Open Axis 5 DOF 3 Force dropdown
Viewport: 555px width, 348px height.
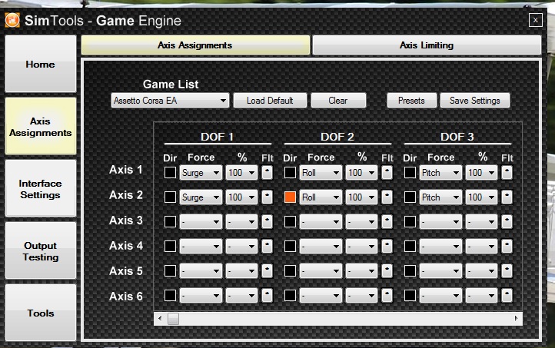point(440,271)
